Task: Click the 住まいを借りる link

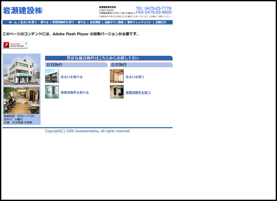Action: [71, 77]
